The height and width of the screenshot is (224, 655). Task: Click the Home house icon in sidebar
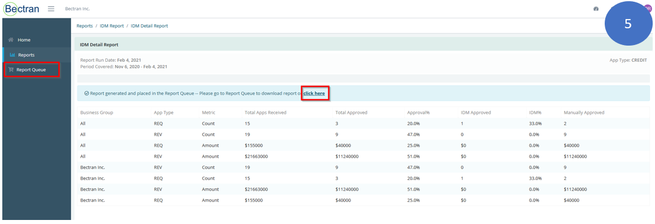click(11, 40)
